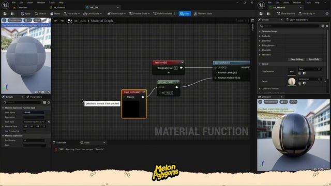
Task: Browse to asset in Content Browser, MF_SRL window
Action: (12, 13)
